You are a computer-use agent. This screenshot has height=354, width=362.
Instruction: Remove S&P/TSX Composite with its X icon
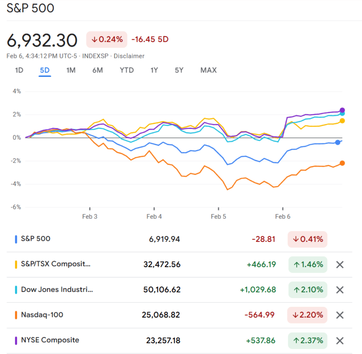point(340,265)
